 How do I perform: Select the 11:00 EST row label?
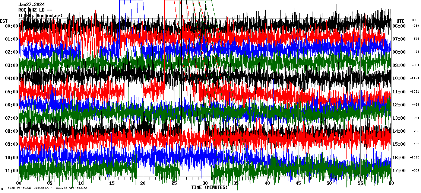point(12,171)
